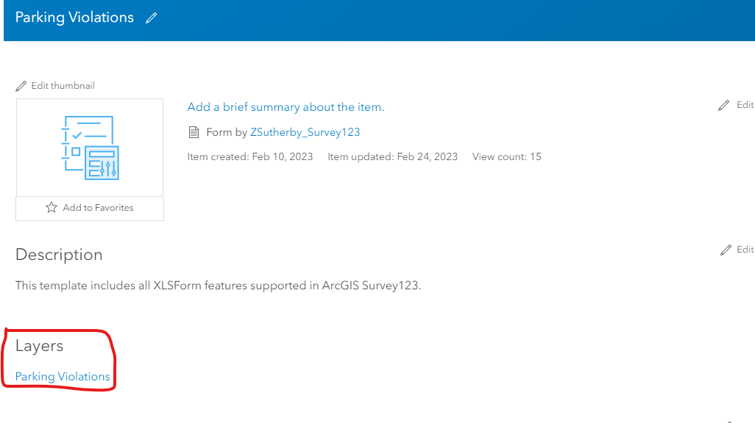Select the Layers section heading

coord(39,345)
